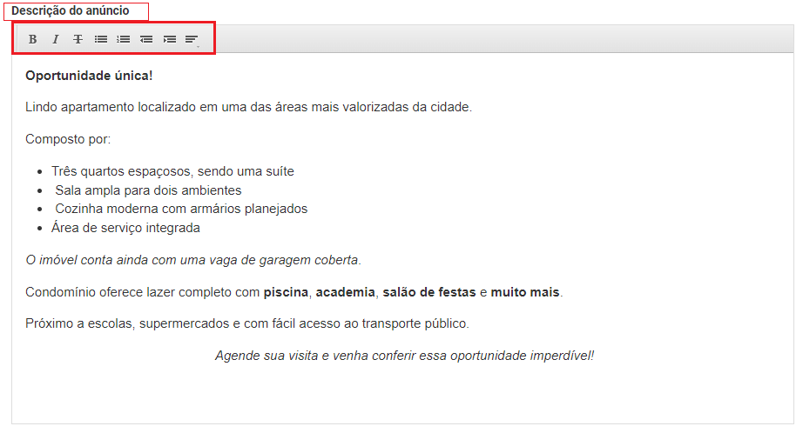Click the centered 'Agende sua visita' line
Image resolution: width=803 pixels, height=433 pixels.
(405, 356)
